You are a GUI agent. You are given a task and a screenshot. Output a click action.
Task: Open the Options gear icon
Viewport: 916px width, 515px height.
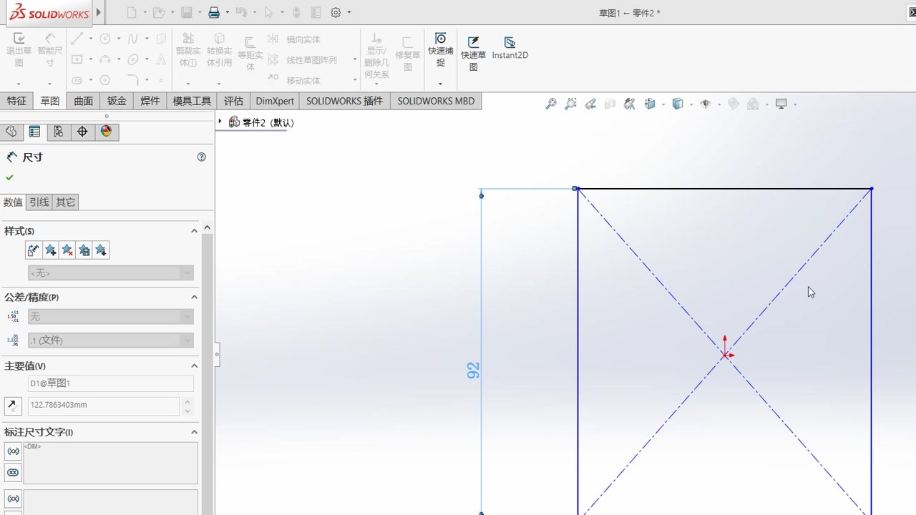click(336, 12)
